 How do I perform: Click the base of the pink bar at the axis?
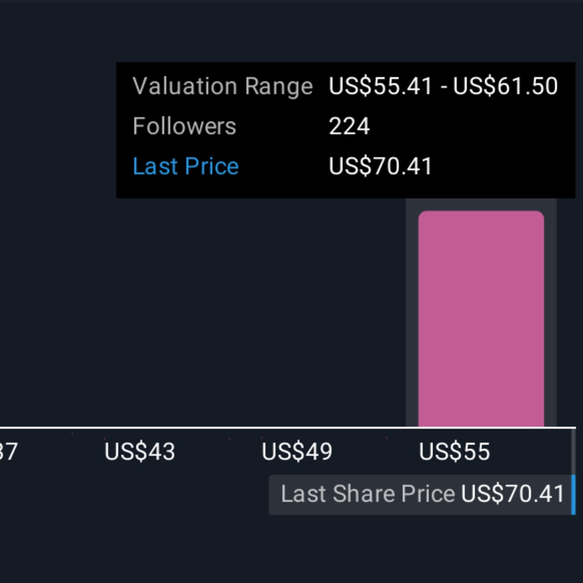[481, 424]
